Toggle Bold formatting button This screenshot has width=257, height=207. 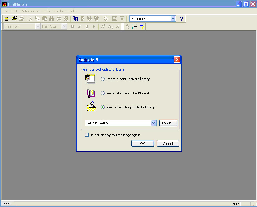pyautogui.click(x=73, y=26)
